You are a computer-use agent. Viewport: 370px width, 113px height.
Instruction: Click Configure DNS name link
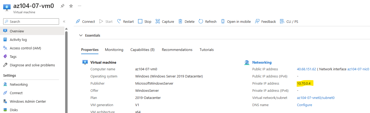[305, 105]
